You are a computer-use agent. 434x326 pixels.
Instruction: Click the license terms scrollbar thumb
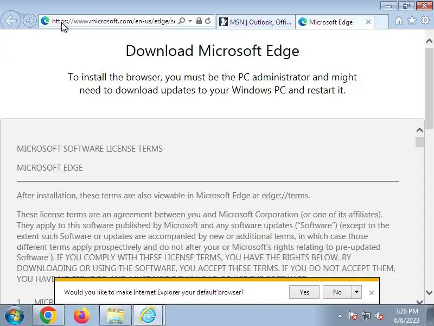click(419, 142)
